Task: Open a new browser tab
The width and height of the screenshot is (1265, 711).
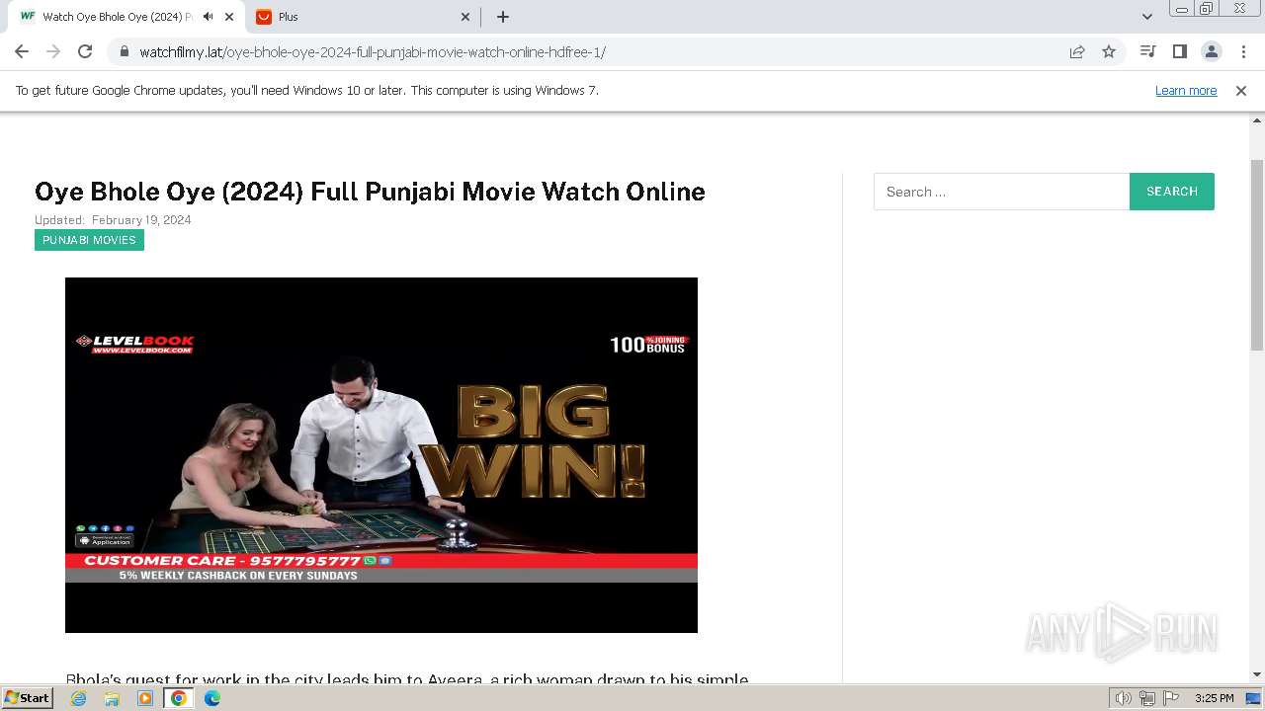Action: [x=503, y=17]
